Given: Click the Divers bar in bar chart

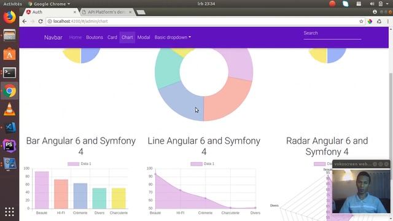Looking at the screenshot, I should tap(99, 198).
